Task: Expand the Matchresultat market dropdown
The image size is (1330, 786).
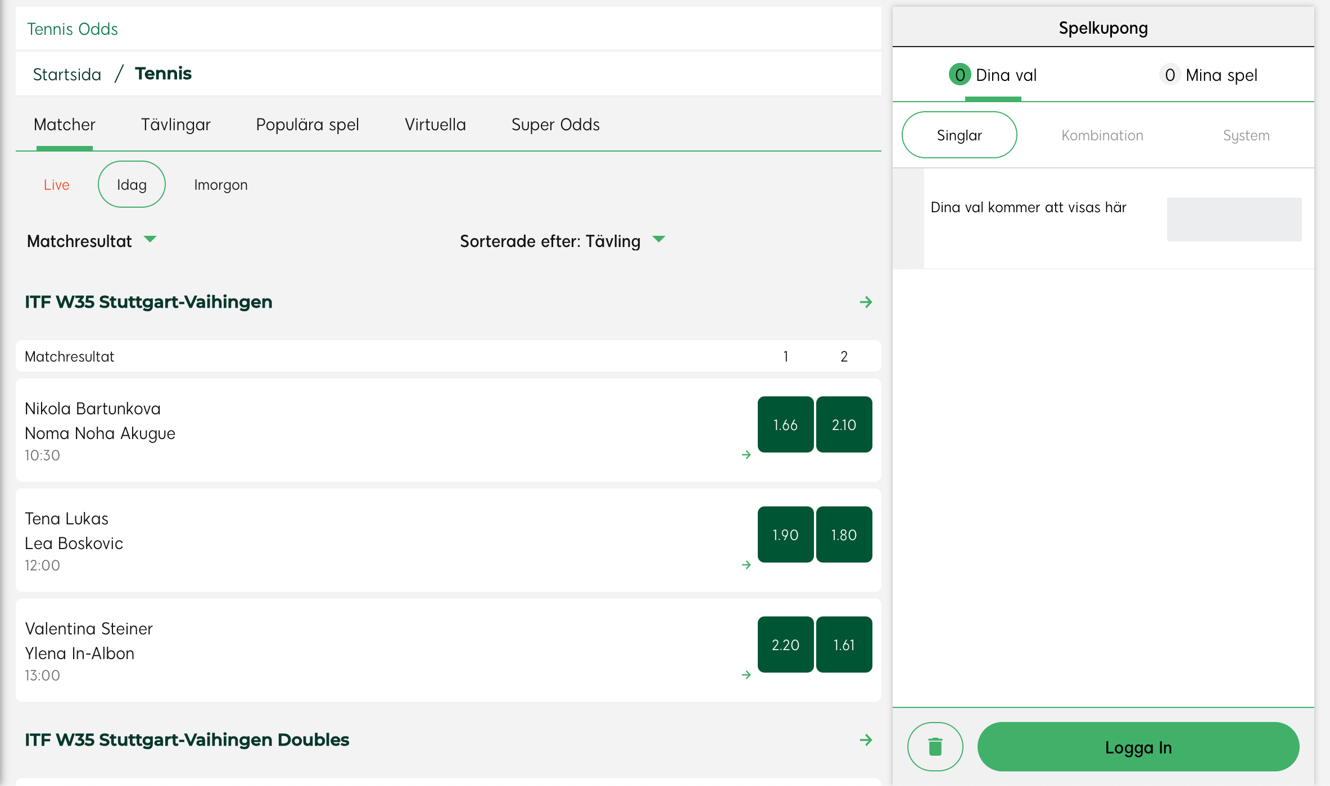Action: [92, 241]
